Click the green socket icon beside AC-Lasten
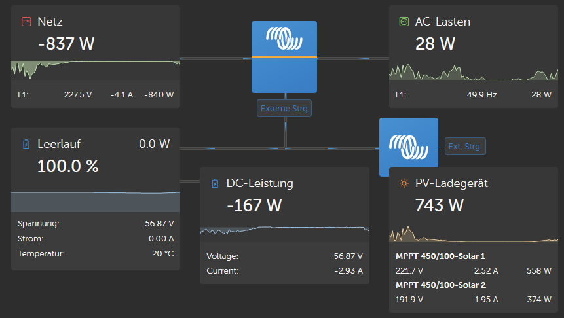Image resolution: width=564 pixels, height=318 pixels. pyautogui.click(x=404, y=22)
